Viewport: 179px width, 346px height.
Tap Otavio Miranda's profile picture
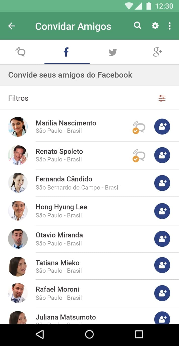point(18,239)
